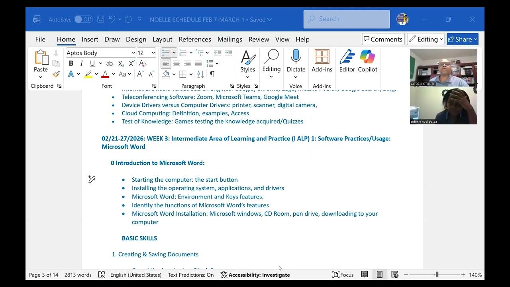Screen dimensions: 510x287
Task: Switch to the Insert tab
Action: 90,39
